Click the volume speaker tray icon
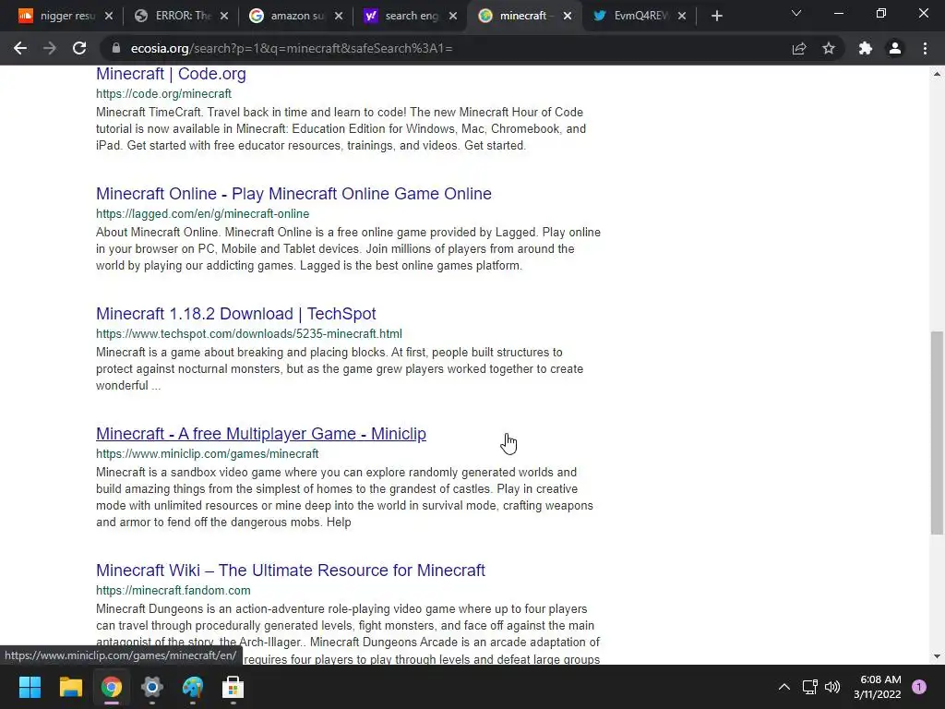Image resolution: width=945 pixels, height=709 pixels. [x=832, y=687]
